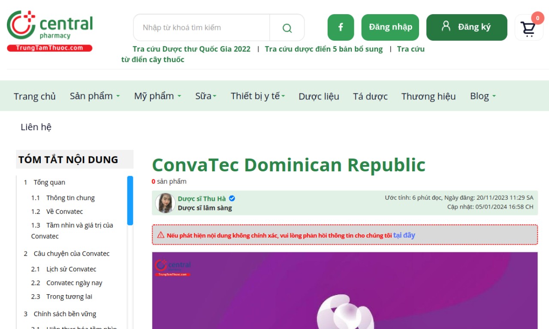
Task: Click the ConvaTec Dominican Republic heading
Action: click(289, 165)
